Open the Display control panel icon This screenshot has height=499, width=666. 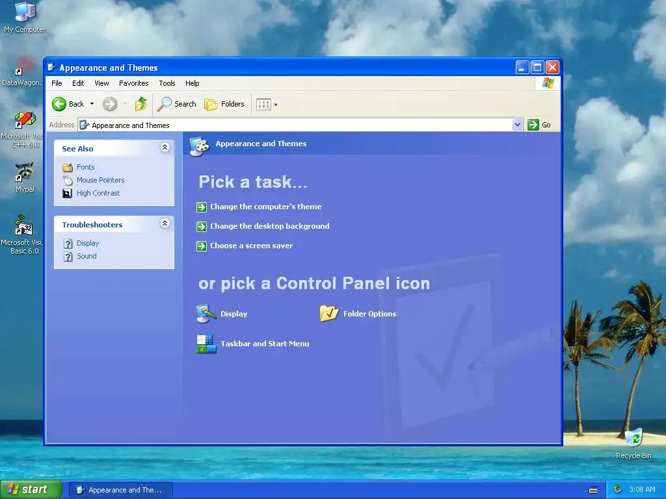(206, 314)
